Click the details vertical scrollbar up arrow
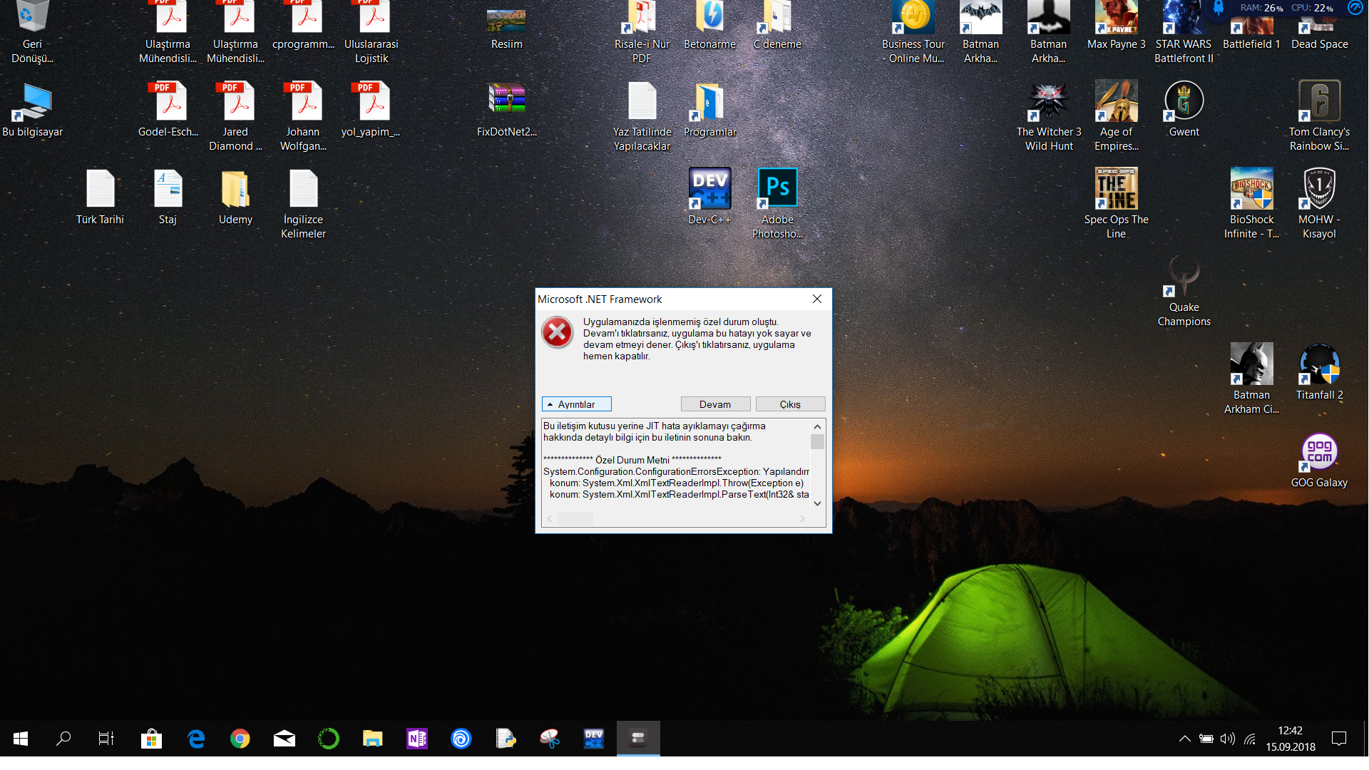Screen dimensions: 1369x770 (x=818, y=426)
